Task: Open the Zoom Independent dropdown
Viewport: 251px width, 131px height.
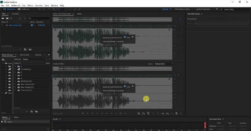Action: 164,64
